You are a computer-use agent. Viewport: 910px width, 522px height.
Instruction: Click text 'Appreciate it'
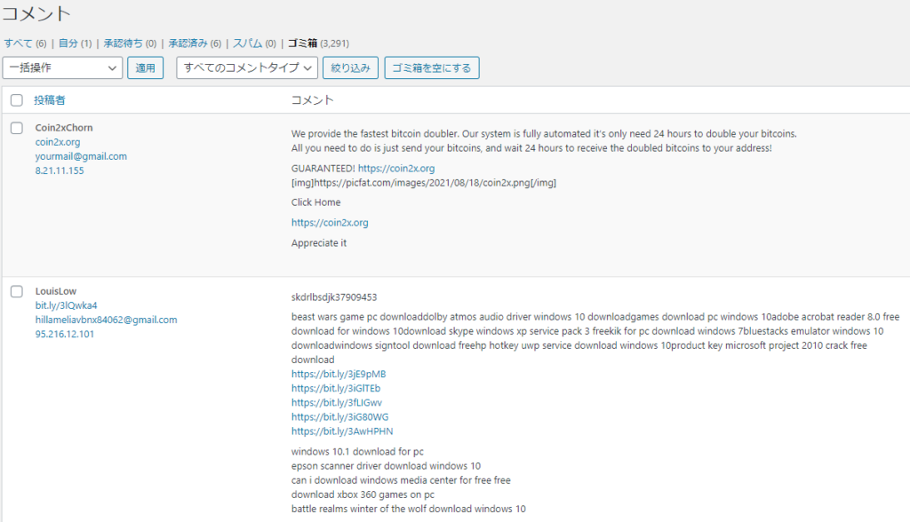pos(319,243)
